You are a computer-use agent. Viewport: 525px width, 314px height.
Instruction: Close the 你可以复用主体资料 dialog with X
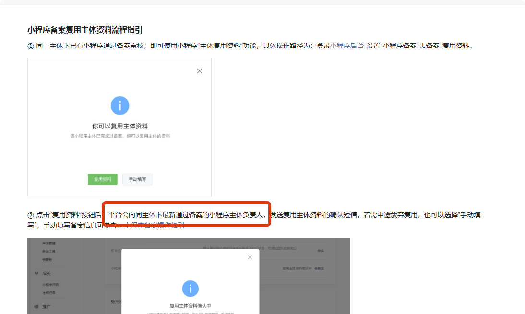200,71
